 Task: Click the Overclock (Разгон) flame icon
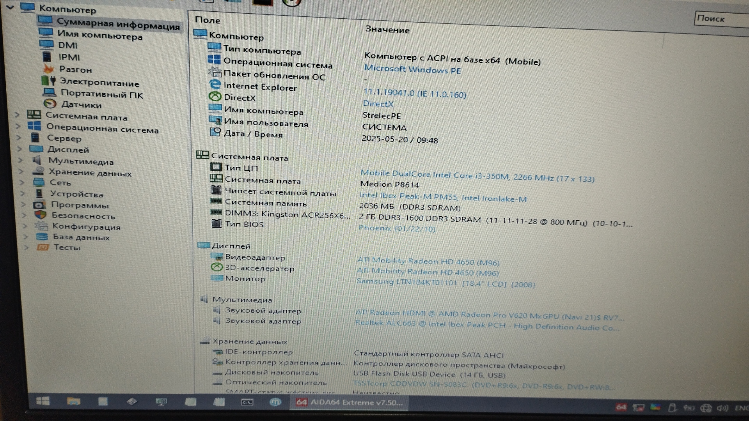click(48, 69)
